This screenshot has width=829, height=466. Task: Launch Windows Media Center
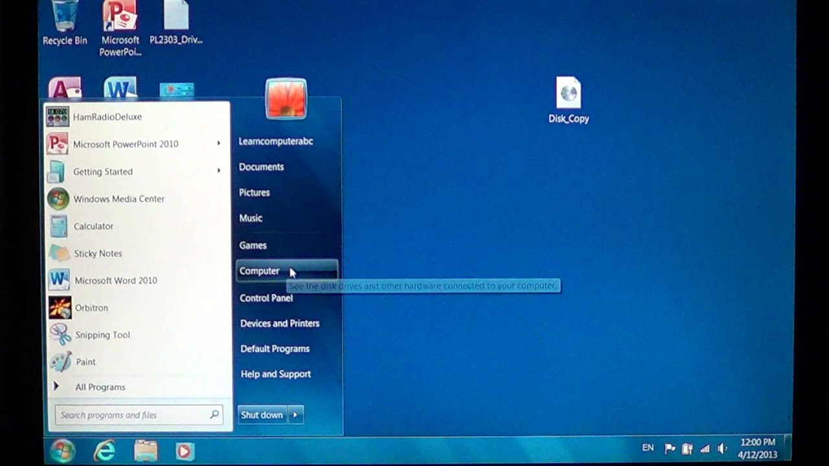pos(137,199)
